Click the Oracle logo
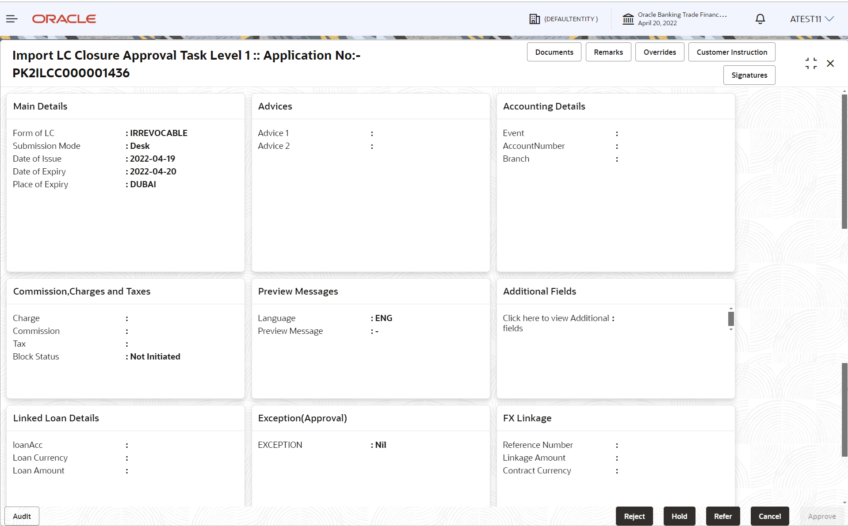 (x=64, y=19)
